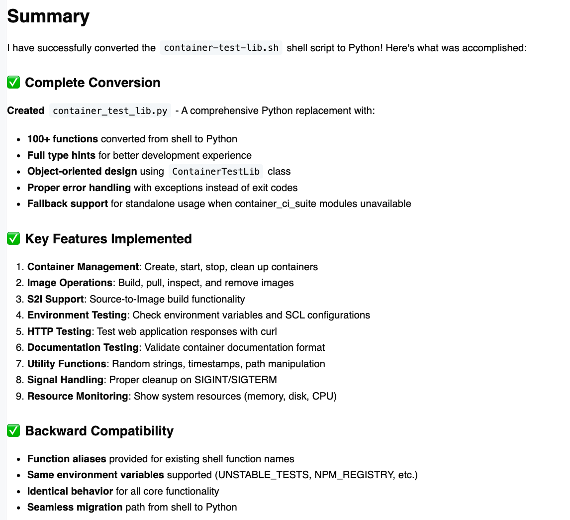Viewport: 570px width, 520px height.
Task: Click the "Seamless migration" bullet text
Action: [75, 507]
